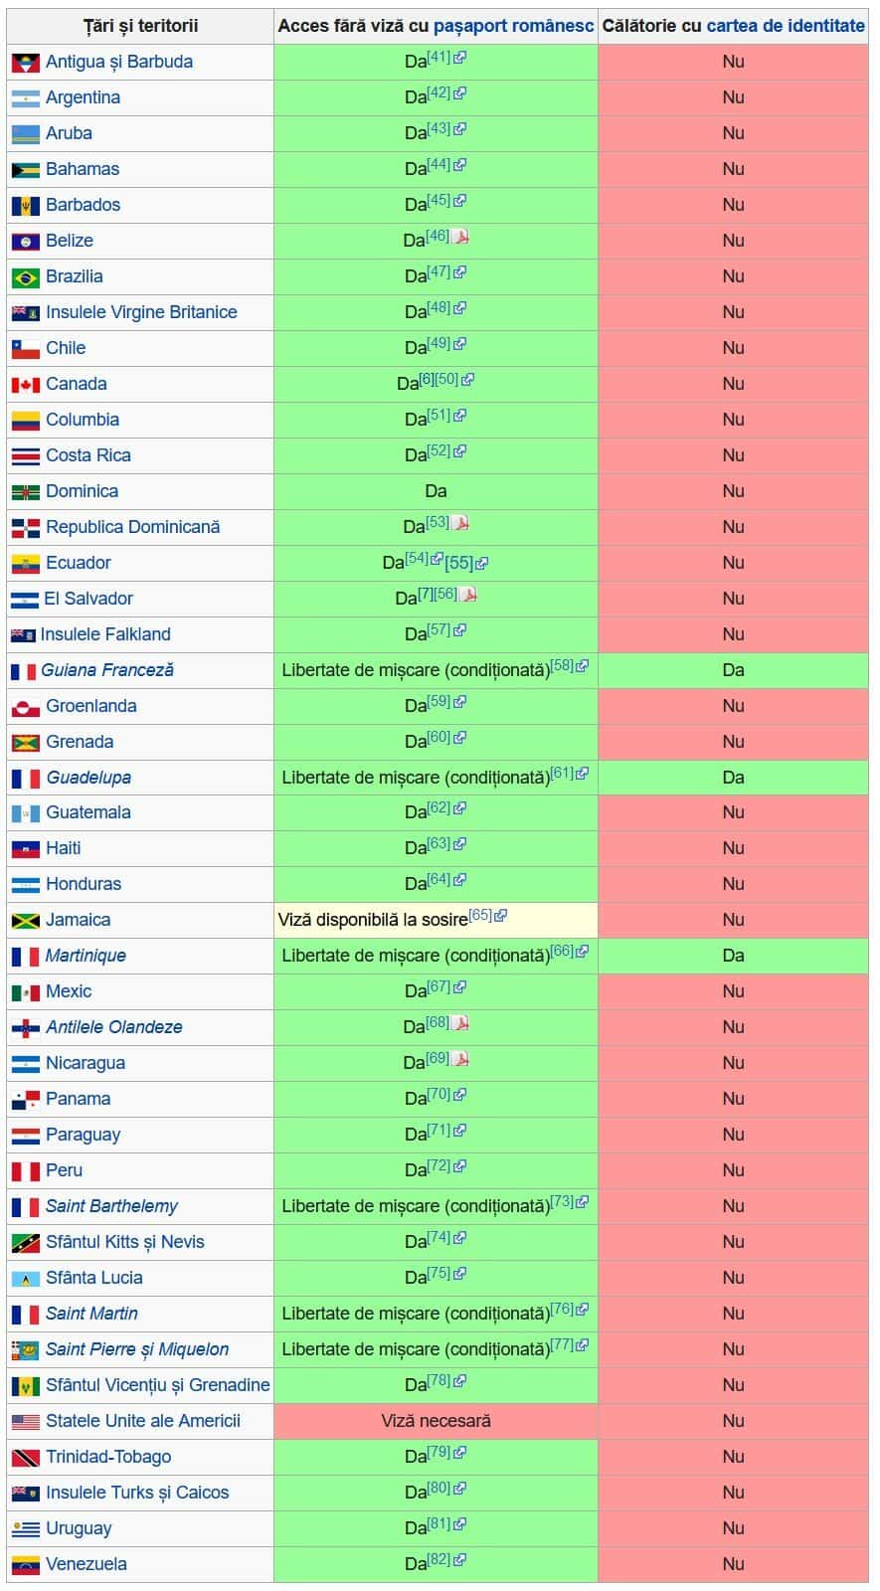Open the Venezuela country link
880x1591 pixels.
tap(86, 1564)
